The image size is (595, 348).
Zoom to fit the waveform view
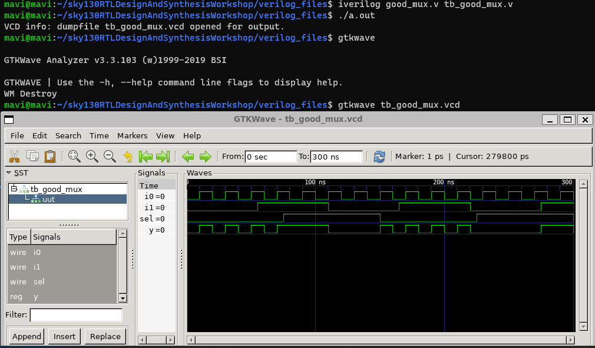click(x=74, y=156)
